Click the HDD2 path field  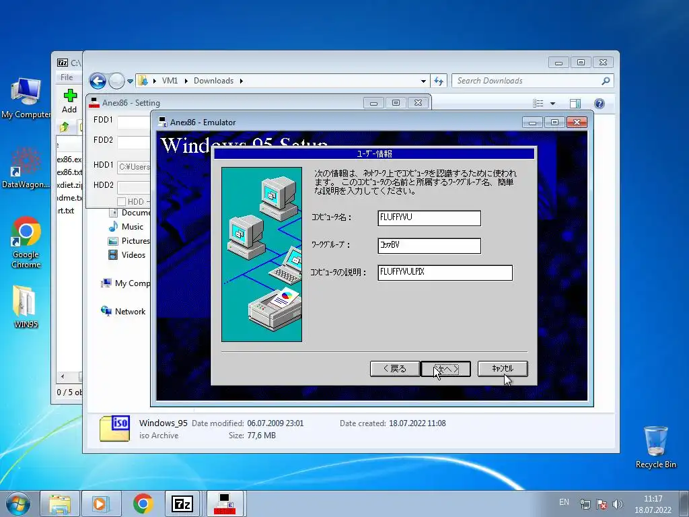(134, 187)
